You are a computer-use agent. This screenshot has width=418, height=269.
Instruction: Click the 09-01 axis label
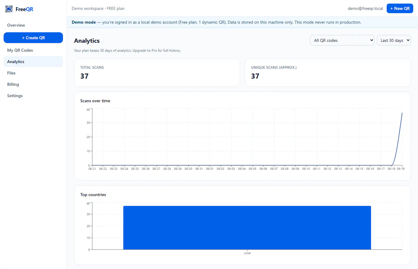point(210,169)
